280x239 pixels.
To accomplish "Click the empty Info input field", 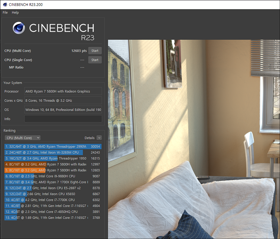I will pyautogui.click(x=63, y=119).
